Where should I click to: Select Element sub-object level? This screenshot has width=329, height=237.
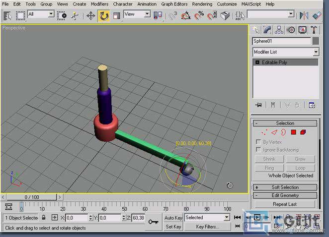[303, 132]
